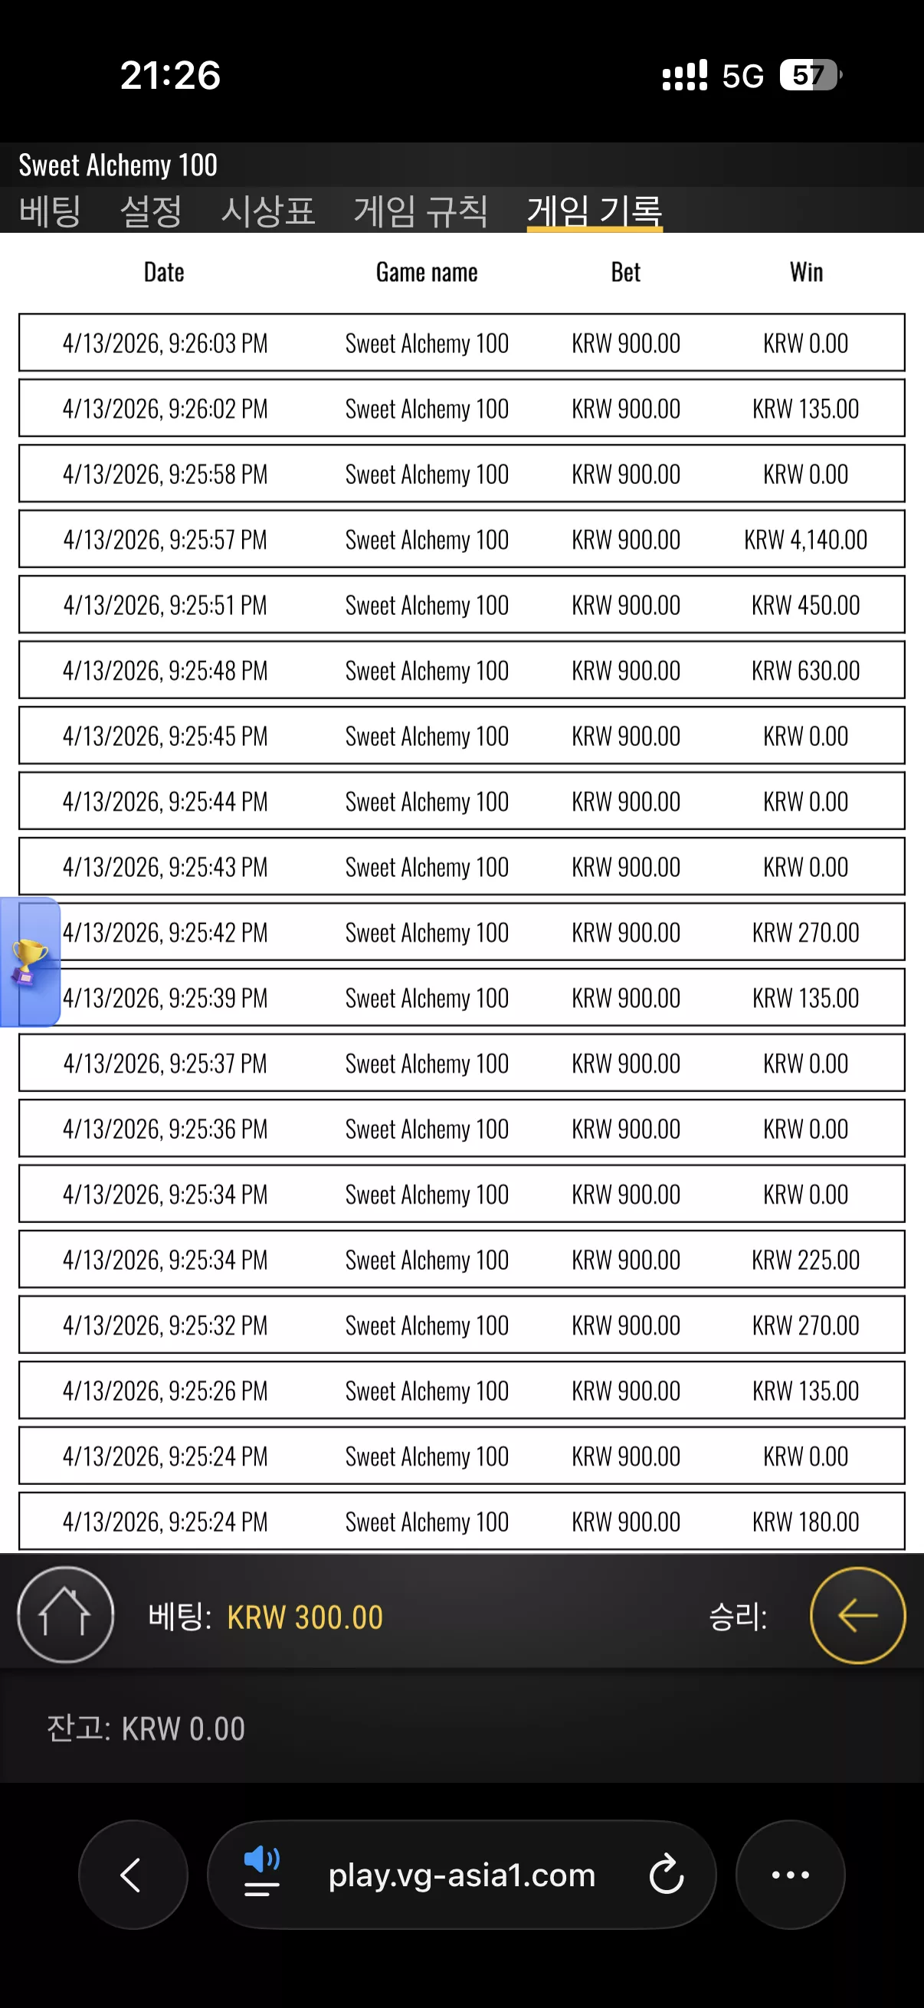Tap the home icon button
This screenshot has width=924, height=2008.
(65, 1615)
